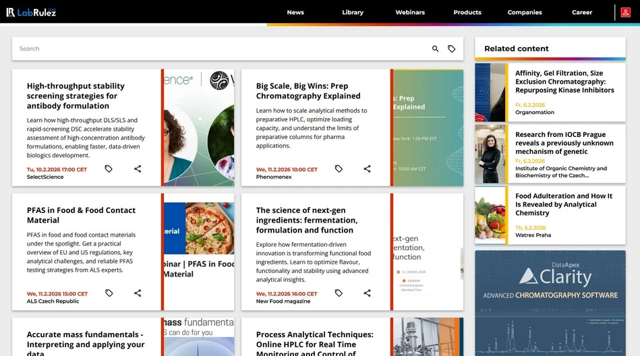The width and height of the screenshot is (640, 356).
Task: Share the PFAS in Food webinar
Action: click(138, 293)
